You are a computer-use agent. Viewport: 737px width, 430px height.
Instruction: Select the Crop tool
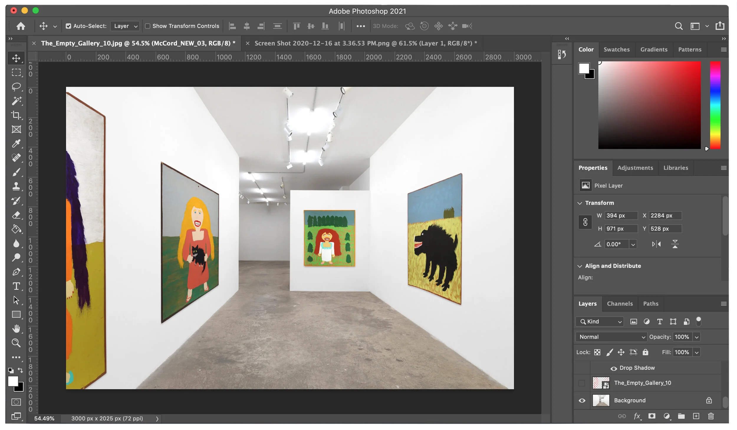(16, 115)
